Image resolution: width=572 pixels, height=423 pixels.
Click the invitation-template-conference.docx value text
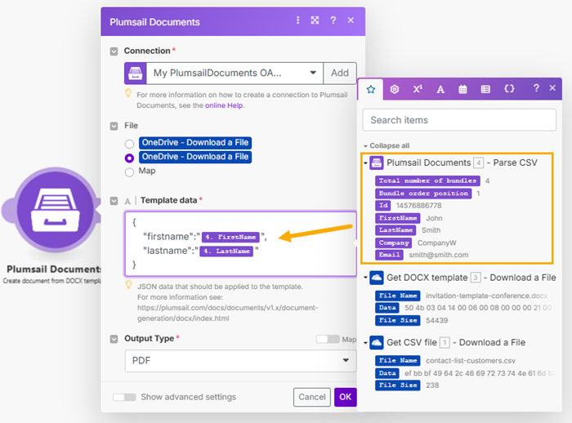(x=487, y=296)
